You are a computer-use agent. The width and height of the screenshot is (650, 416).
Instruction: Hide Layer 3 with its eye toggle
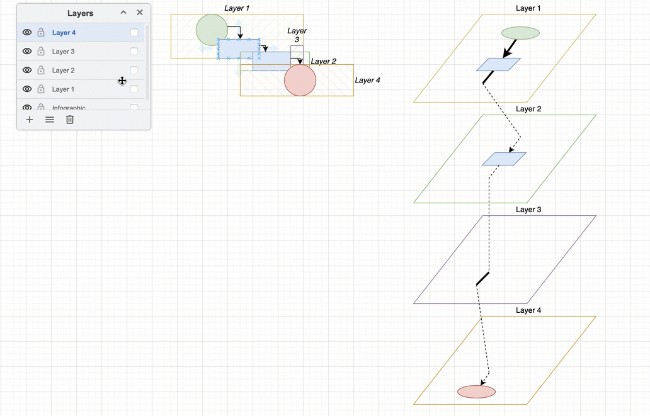(27, 51)
